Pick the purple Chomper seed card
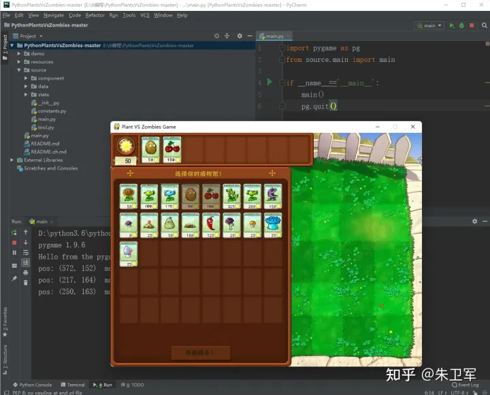 coord(273,196)
